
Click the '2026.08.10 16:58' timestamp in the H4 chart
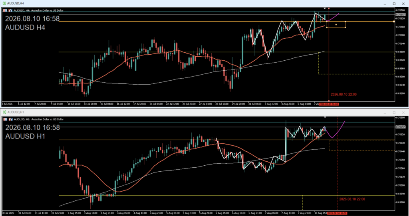(x=32, y=19)
